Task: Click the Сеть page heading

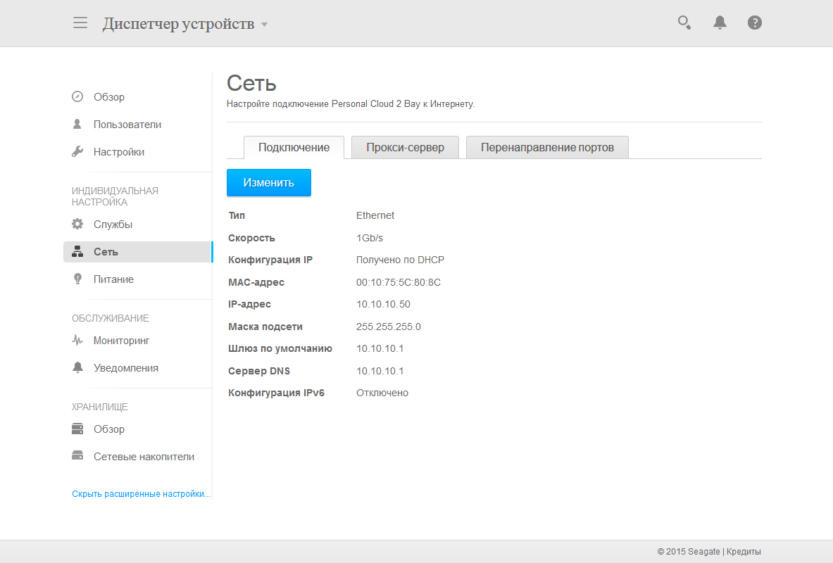Action: 251,83
